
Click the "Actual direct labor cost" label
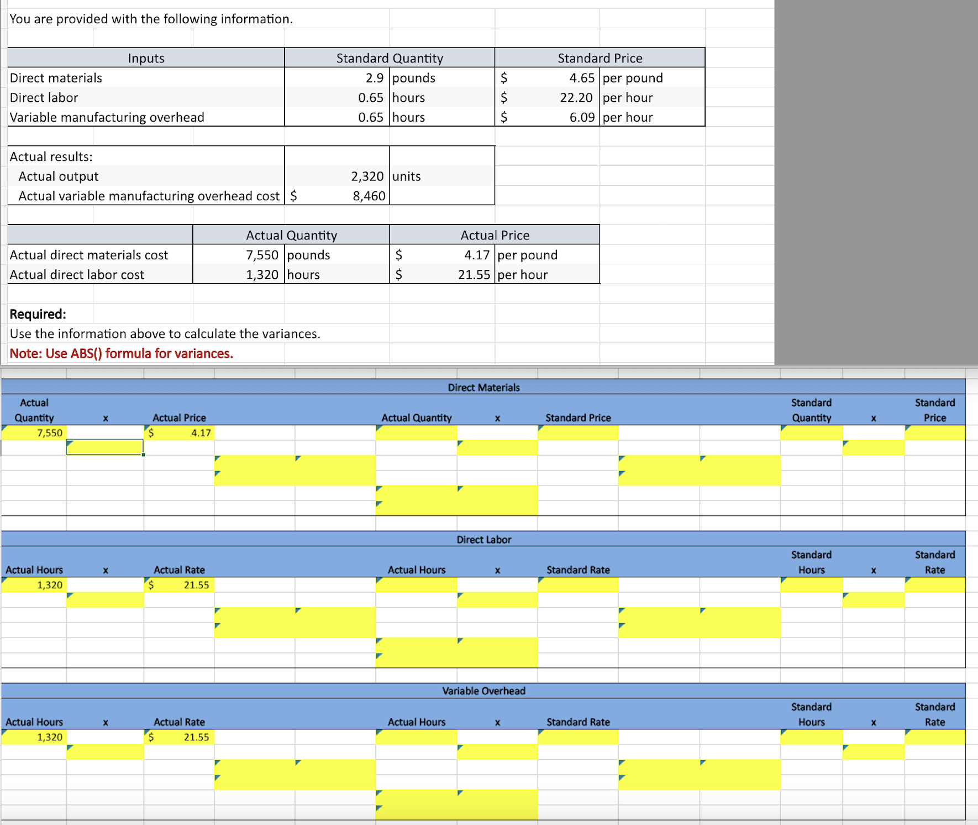tap(77, 275)
